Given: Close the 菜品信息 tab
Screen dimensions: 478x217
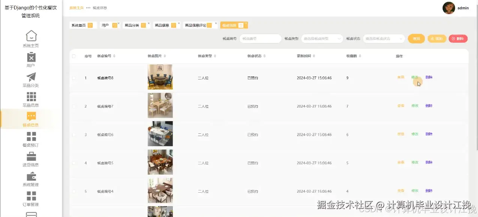Looking at the screenshot, I should point(178,23).
